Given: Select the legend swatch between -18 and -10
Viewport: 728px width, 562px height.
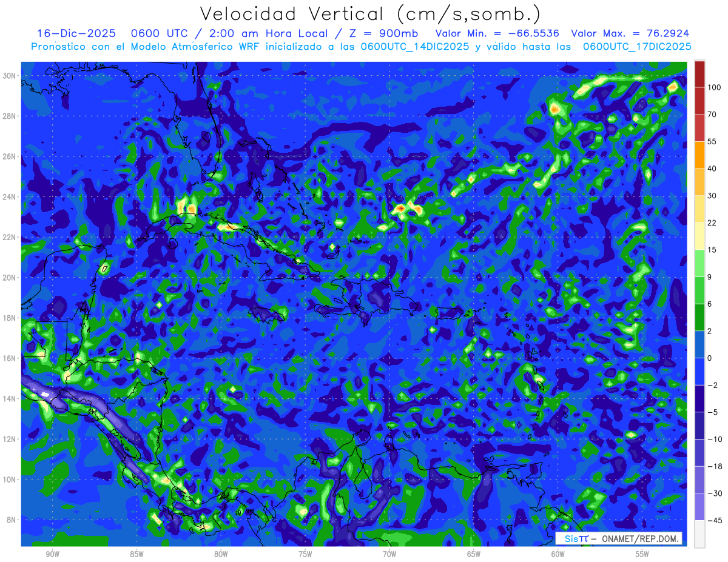Looking at the screenshot, I should 699,453.
